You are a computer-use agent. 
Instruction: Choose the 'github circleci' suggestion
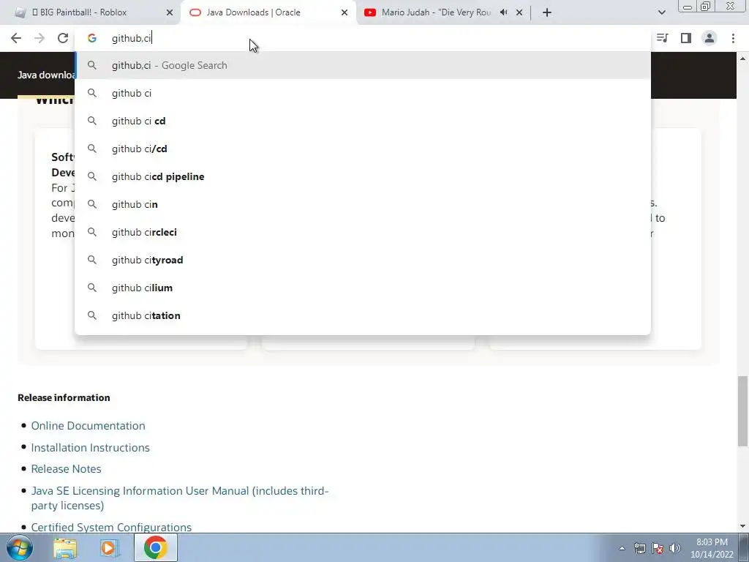pyautogui.click(x=363, y=232)
